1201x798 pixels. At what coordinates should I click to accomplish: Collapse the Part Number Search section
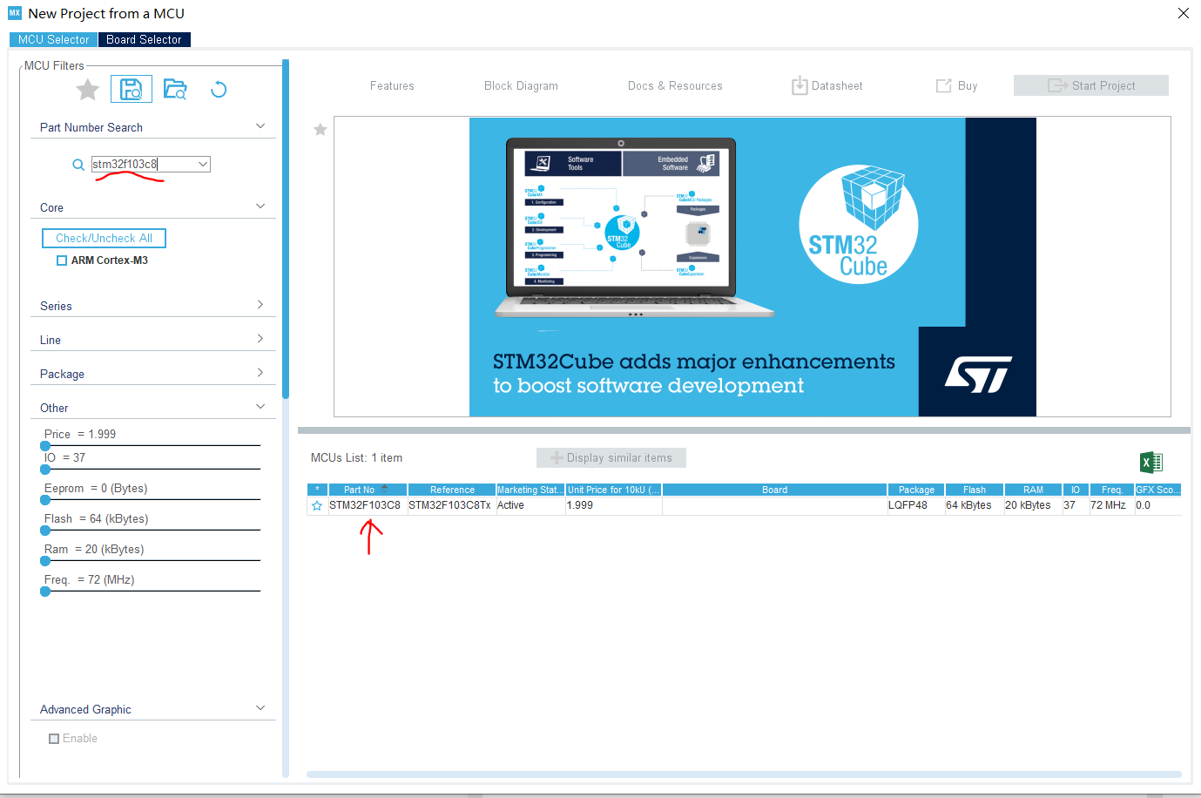pos(260,126)
